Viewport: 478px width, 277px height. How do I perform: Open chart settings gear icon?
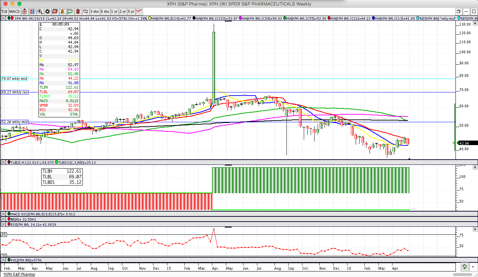(47, 11)
